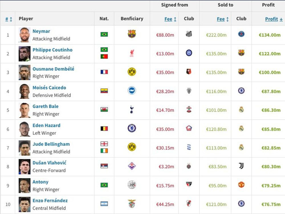Sort table by rank number column
The image size is (285, 214).
pos(9,19)
